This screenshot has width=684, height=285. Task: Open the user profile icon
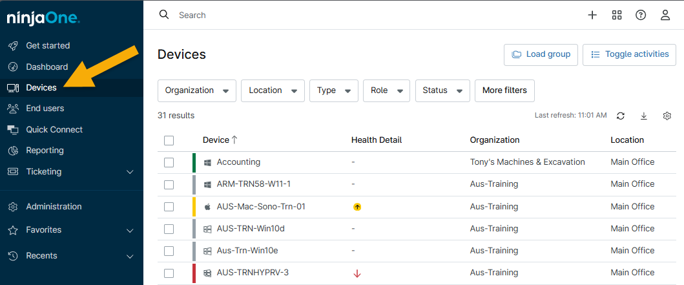coord(665,15)
